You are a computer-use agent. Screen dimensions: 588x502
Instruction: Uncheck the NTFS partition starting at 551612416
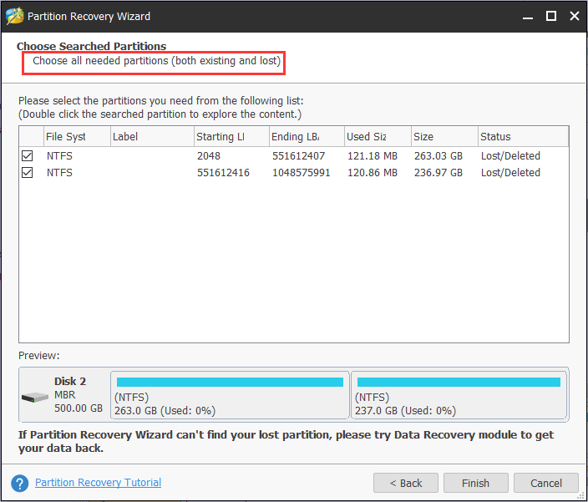pyautogui.click(x=27, y=172)
